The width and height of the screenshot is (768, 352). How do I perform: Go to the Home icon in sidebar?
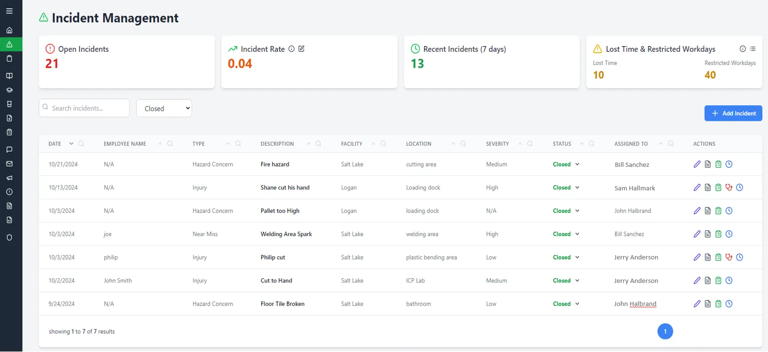tap(9, 30)
